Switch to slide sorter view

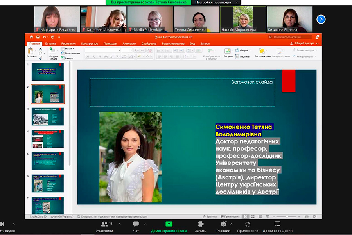point(252,217)
